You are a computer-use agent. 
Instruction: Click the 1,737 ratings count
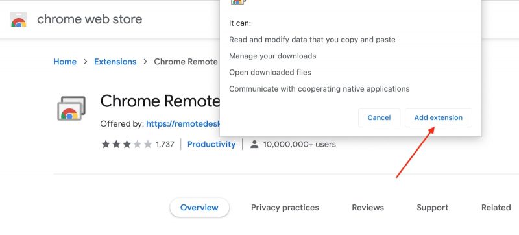coord(165,144)
